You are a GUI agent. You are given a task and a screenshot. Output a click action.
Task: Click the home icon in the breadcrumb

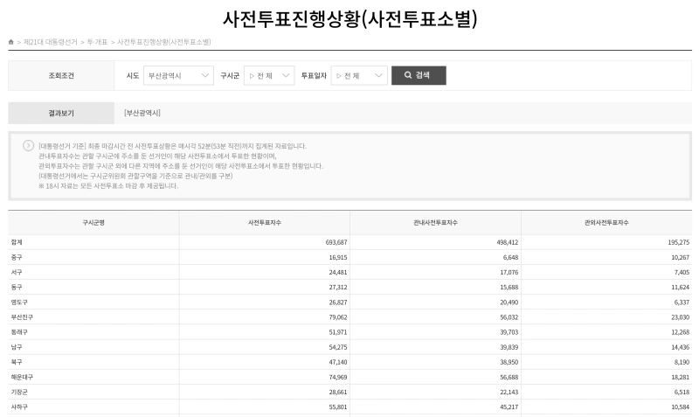[x=11, y=42]
